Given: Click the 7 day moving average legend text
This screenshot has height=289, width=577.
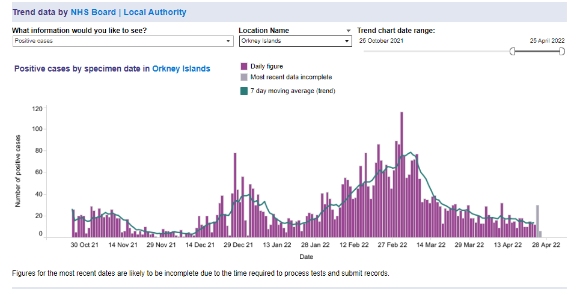Looking at the screenshot, I should 293,91.
